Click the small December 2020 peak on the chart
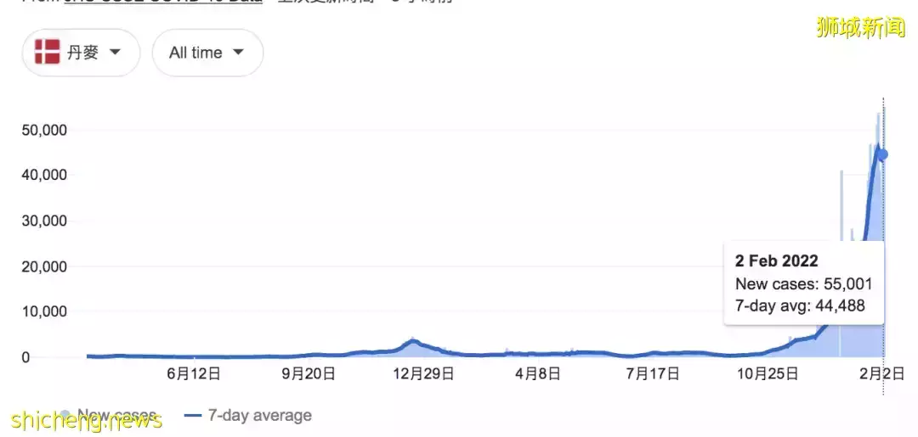Image resolution: width=918 pixels, height=437 pixels. coord(413,341)
